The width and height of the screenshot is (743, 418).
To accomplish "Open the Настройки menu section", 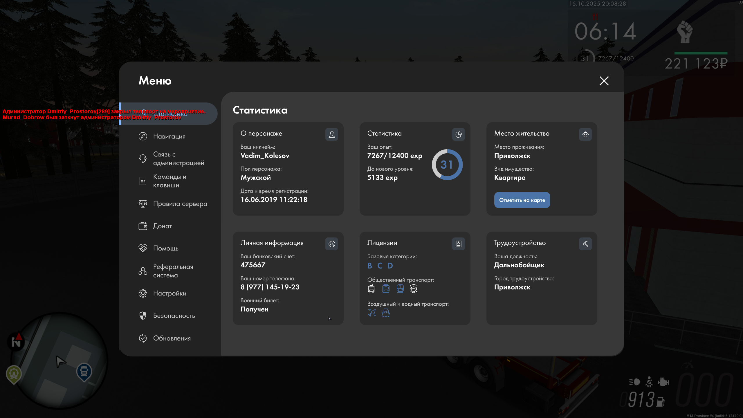I will (169, 293).
